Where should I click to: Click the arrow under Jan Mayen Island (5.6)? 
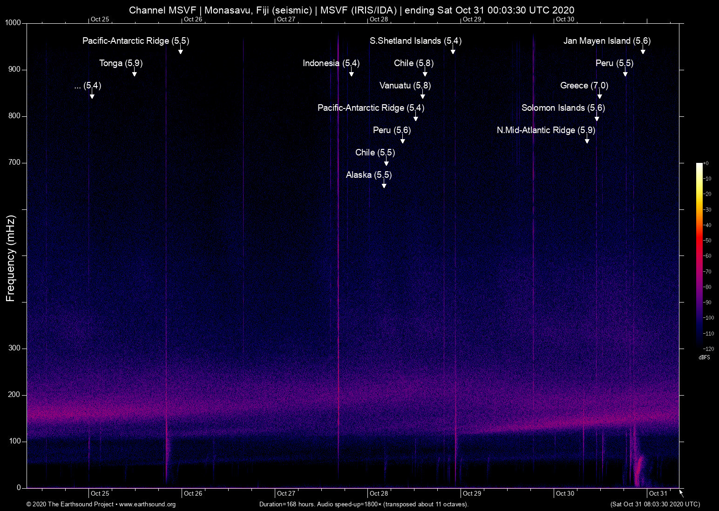click(x=643, y=50)
